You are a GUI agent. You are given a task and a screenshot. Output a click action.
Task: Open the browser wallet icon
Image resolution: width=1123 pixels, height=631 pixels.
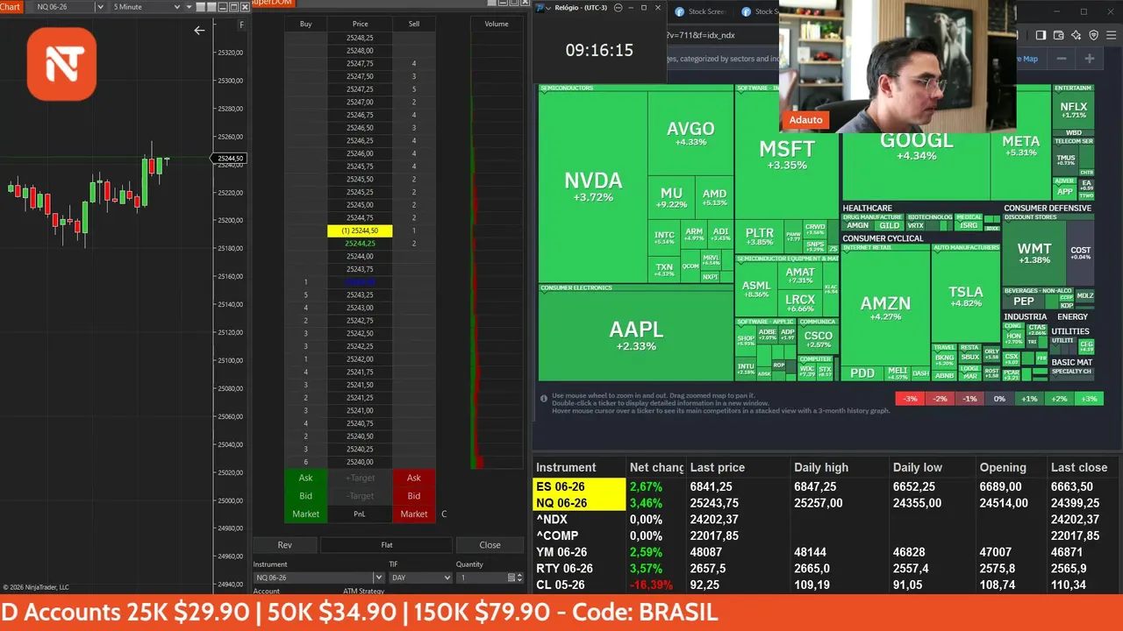1058,35
